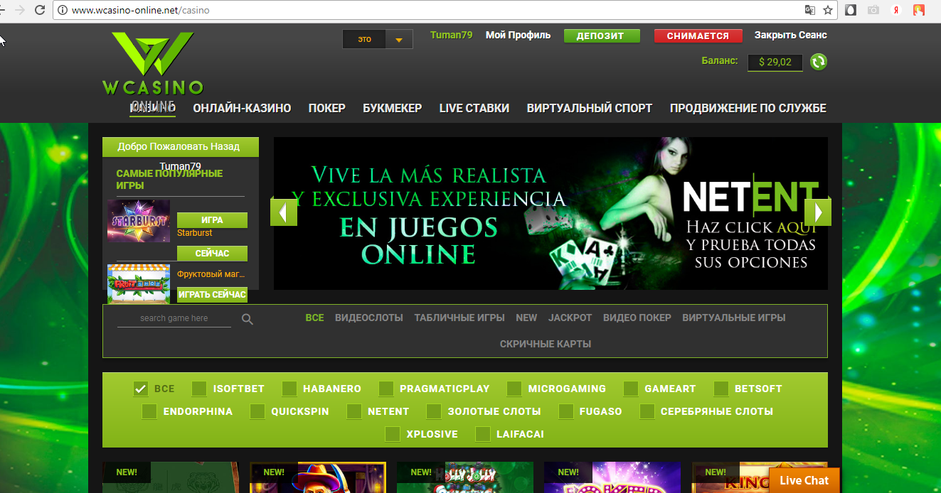Enable the HABANERO provider filter
Screen dimensions: 941x493
tap(289, 389)
